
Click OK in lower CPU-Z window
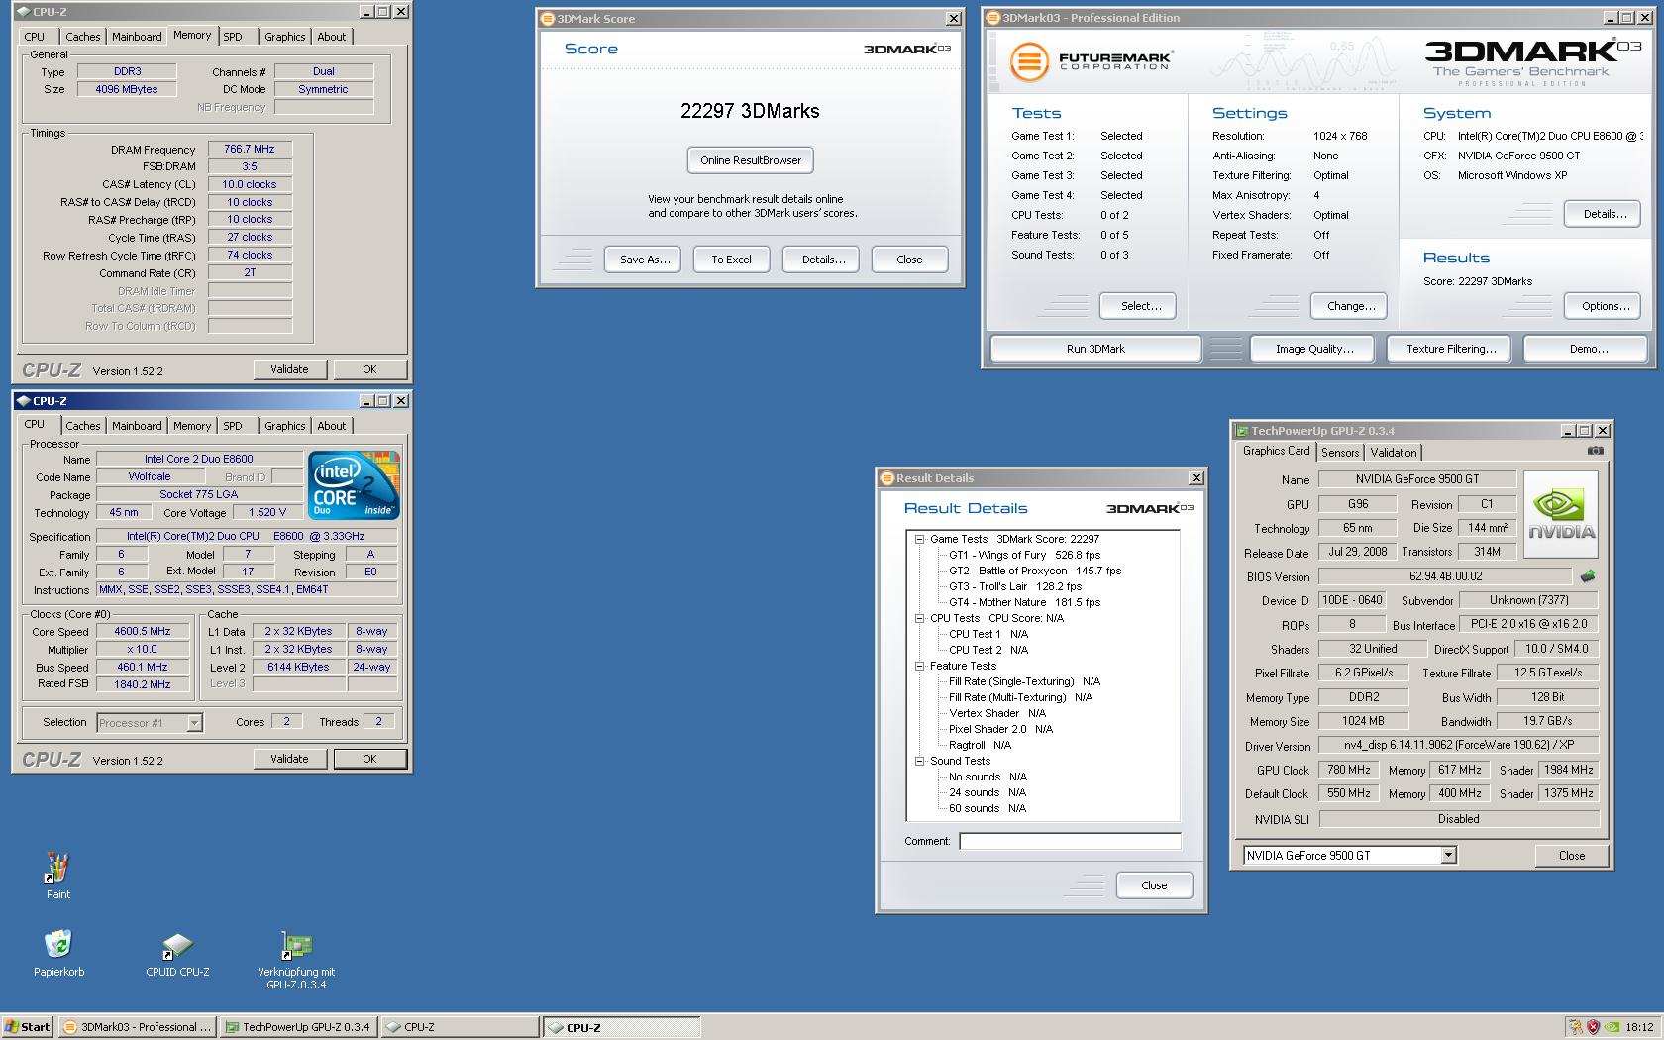coord(369,759)
